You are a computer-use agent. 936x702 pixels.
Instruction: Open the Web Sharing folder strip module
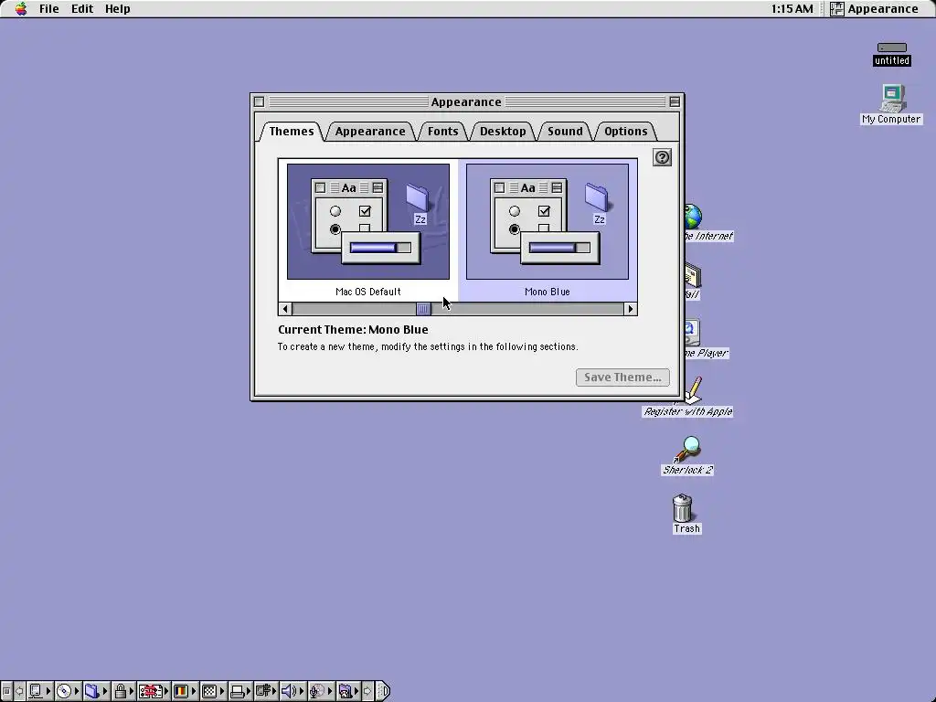pos(348,691)
